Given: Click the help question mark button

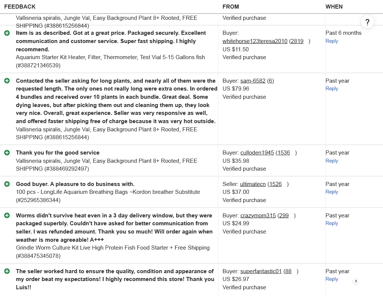Looking at the screenshot, I should pyautogui.click(x=367, y=22).
